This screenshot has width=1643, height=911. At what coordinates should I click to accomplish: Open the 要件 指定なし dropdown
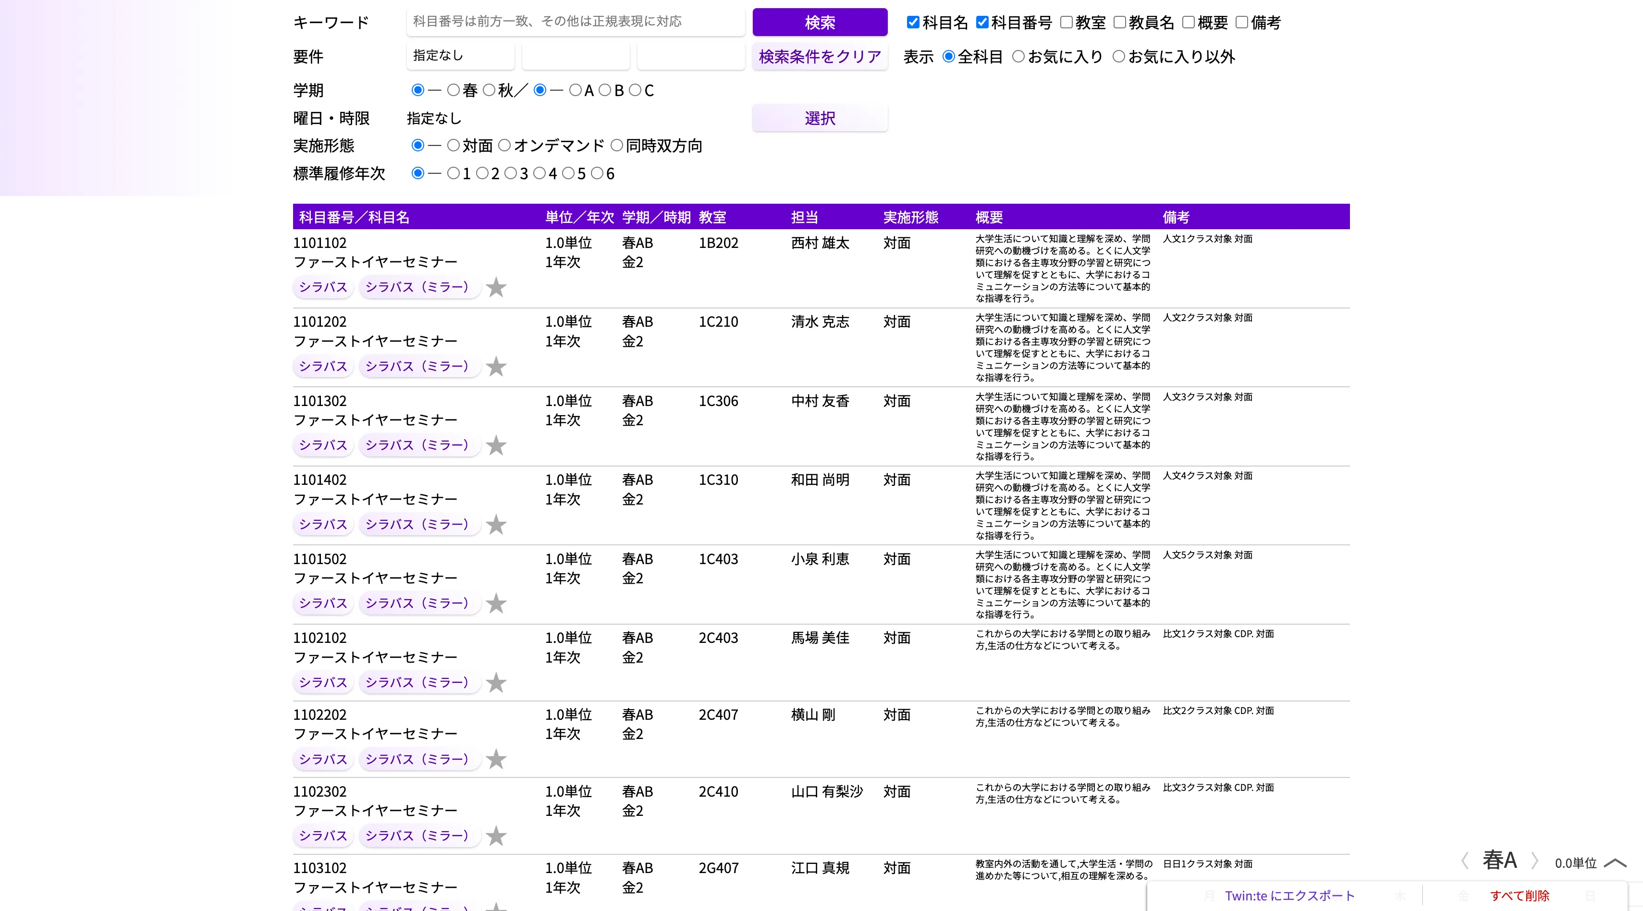(461, 56)
